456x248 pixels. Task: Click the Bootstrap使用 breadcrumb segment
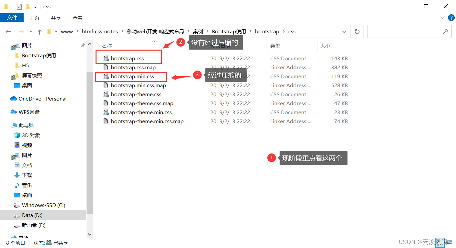coord(229,32)
